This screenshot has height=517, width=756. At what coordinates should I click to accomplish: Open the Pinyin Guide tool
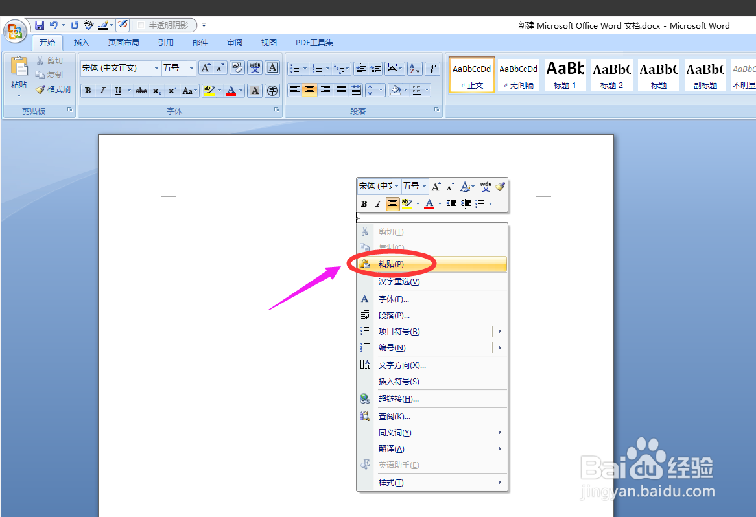pyautogui.click(x=255, y=67)
